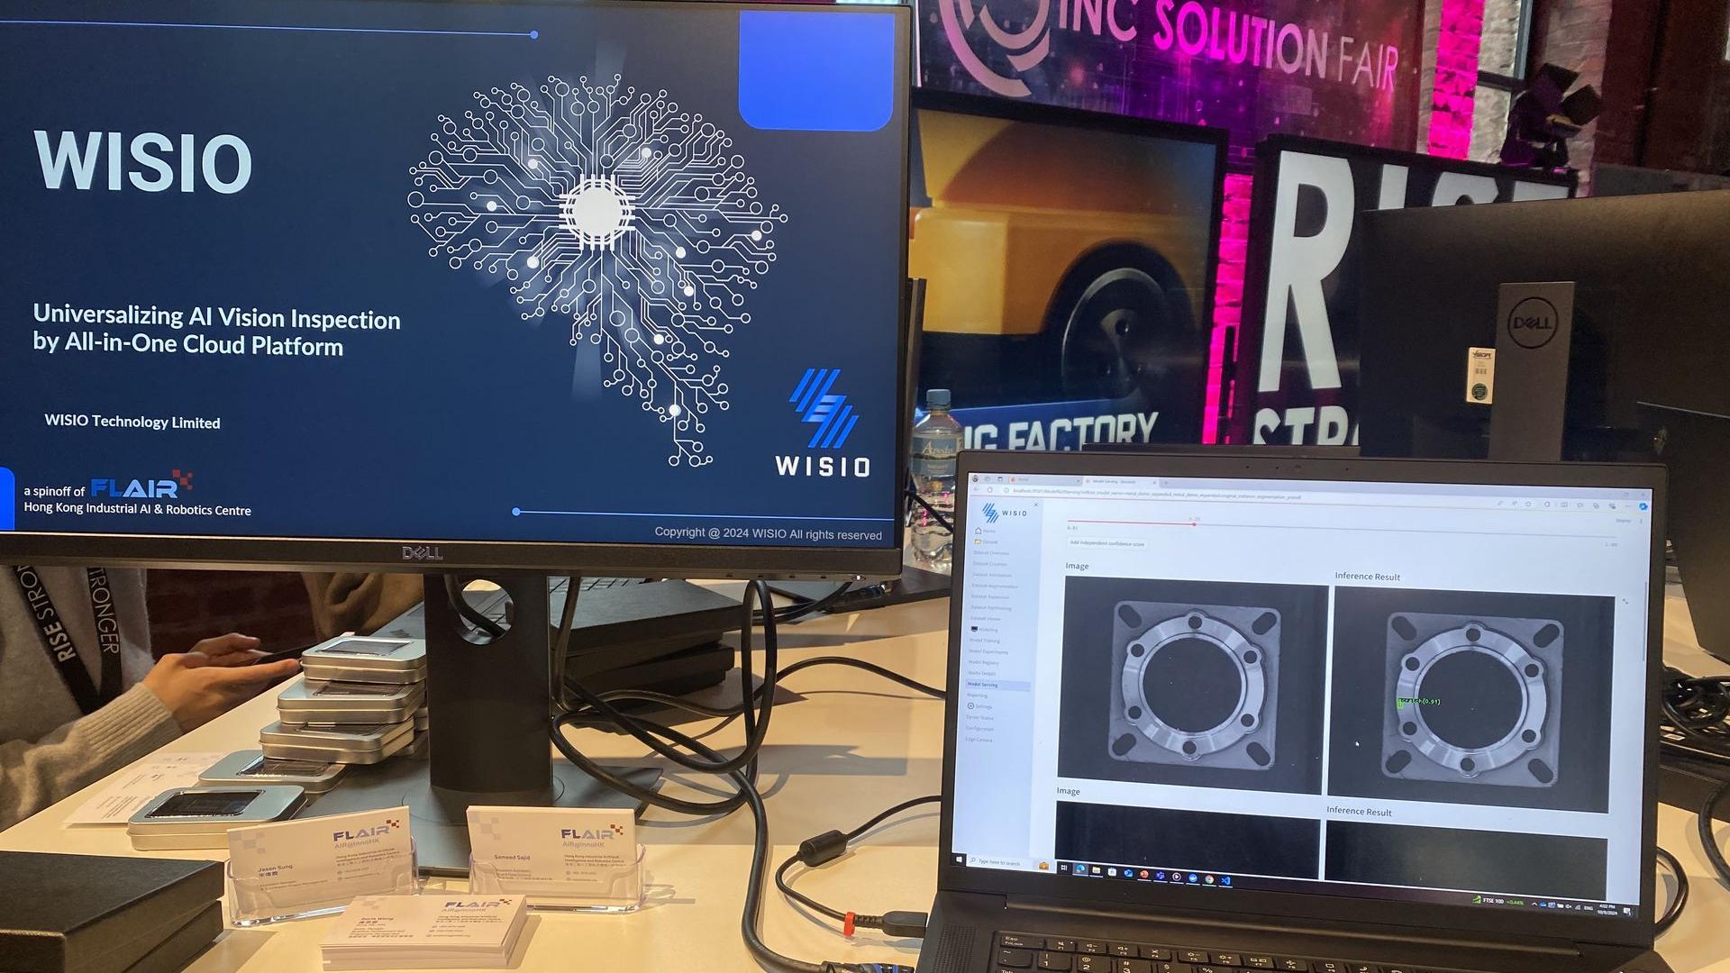Open Dataset Viewer in the sidebar
The width and height of the screenshot is (1730, 973).
(986, 619)
